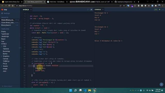Select the React template
The width and height of the screenshot is (165, 93).
point(3,39)
